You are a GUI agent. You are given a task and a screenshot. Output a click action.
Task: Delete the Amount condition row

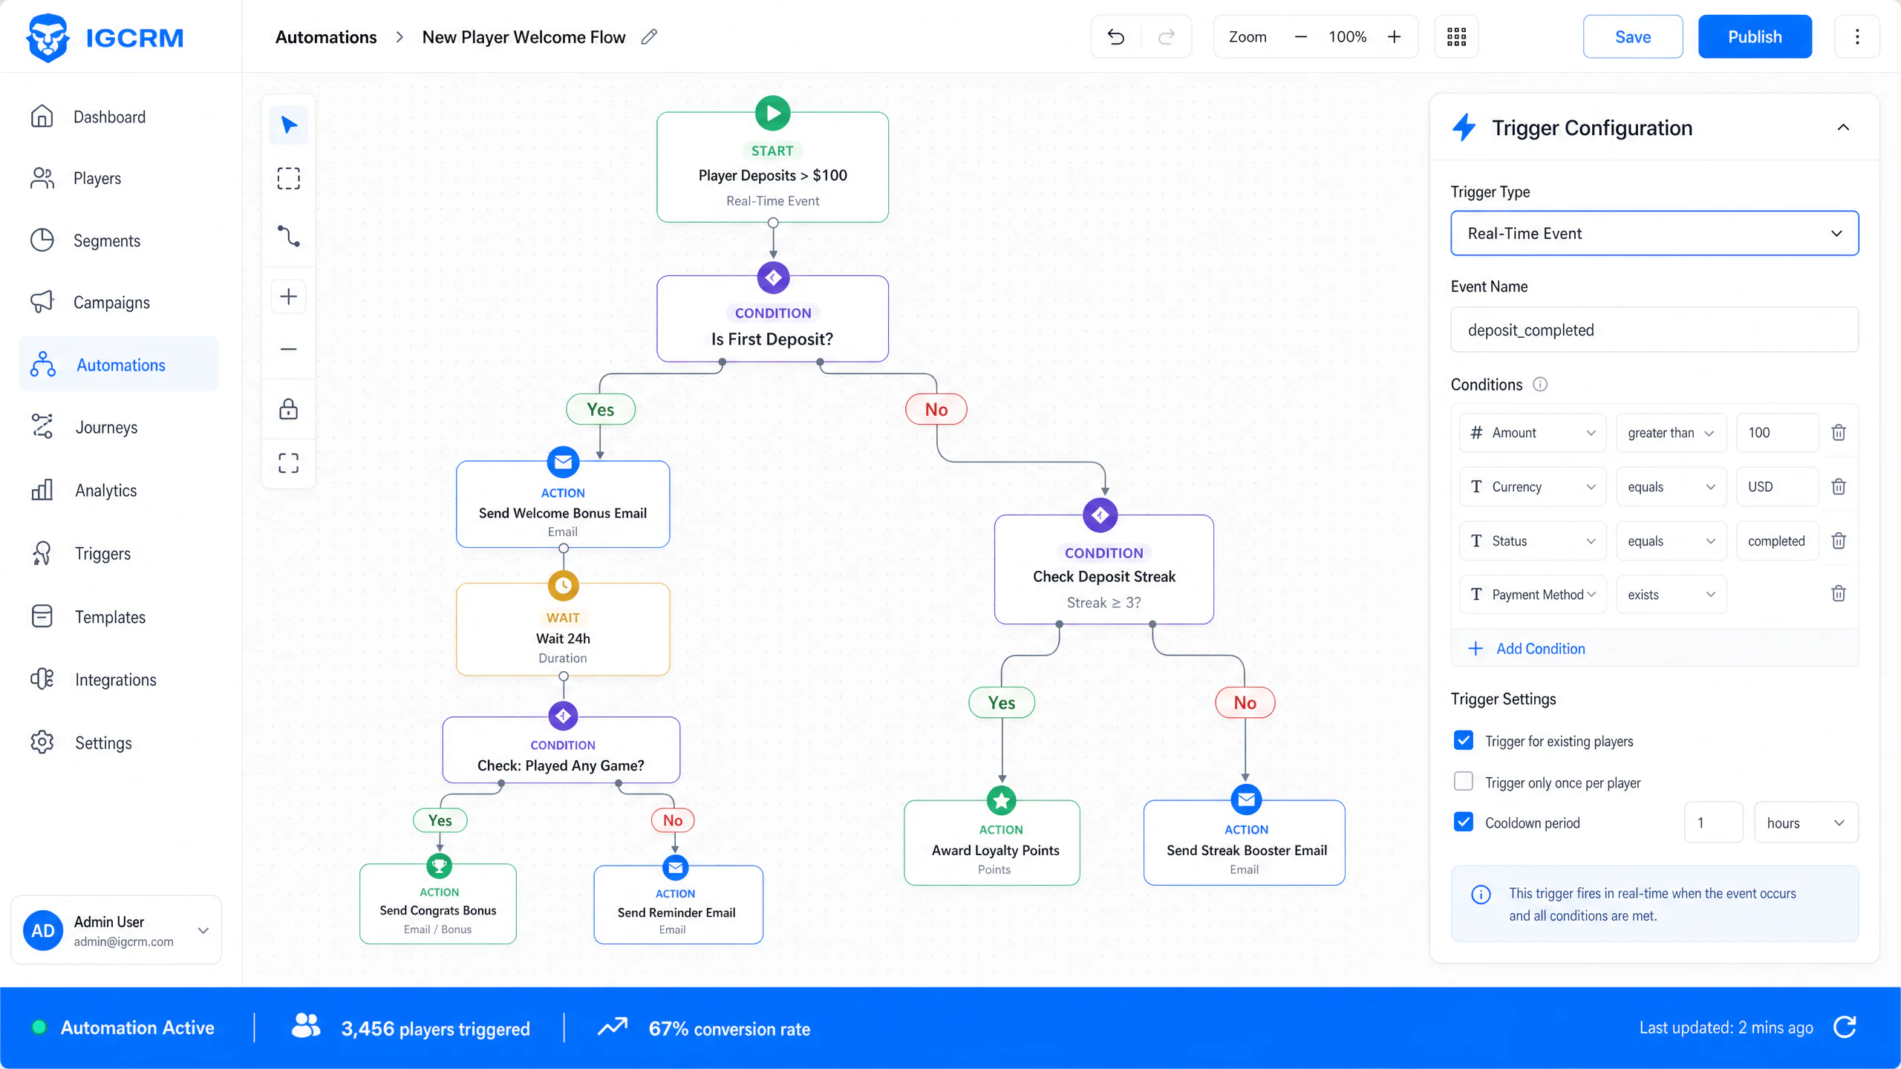coord(1839,433)
